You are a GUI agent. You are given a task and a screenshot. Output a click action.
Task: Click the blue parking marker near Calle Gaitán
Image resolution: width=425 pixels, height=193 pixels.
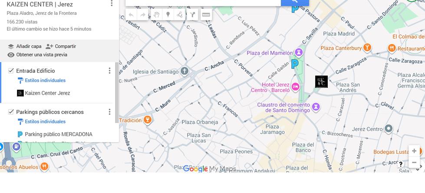tap(295, 64)
